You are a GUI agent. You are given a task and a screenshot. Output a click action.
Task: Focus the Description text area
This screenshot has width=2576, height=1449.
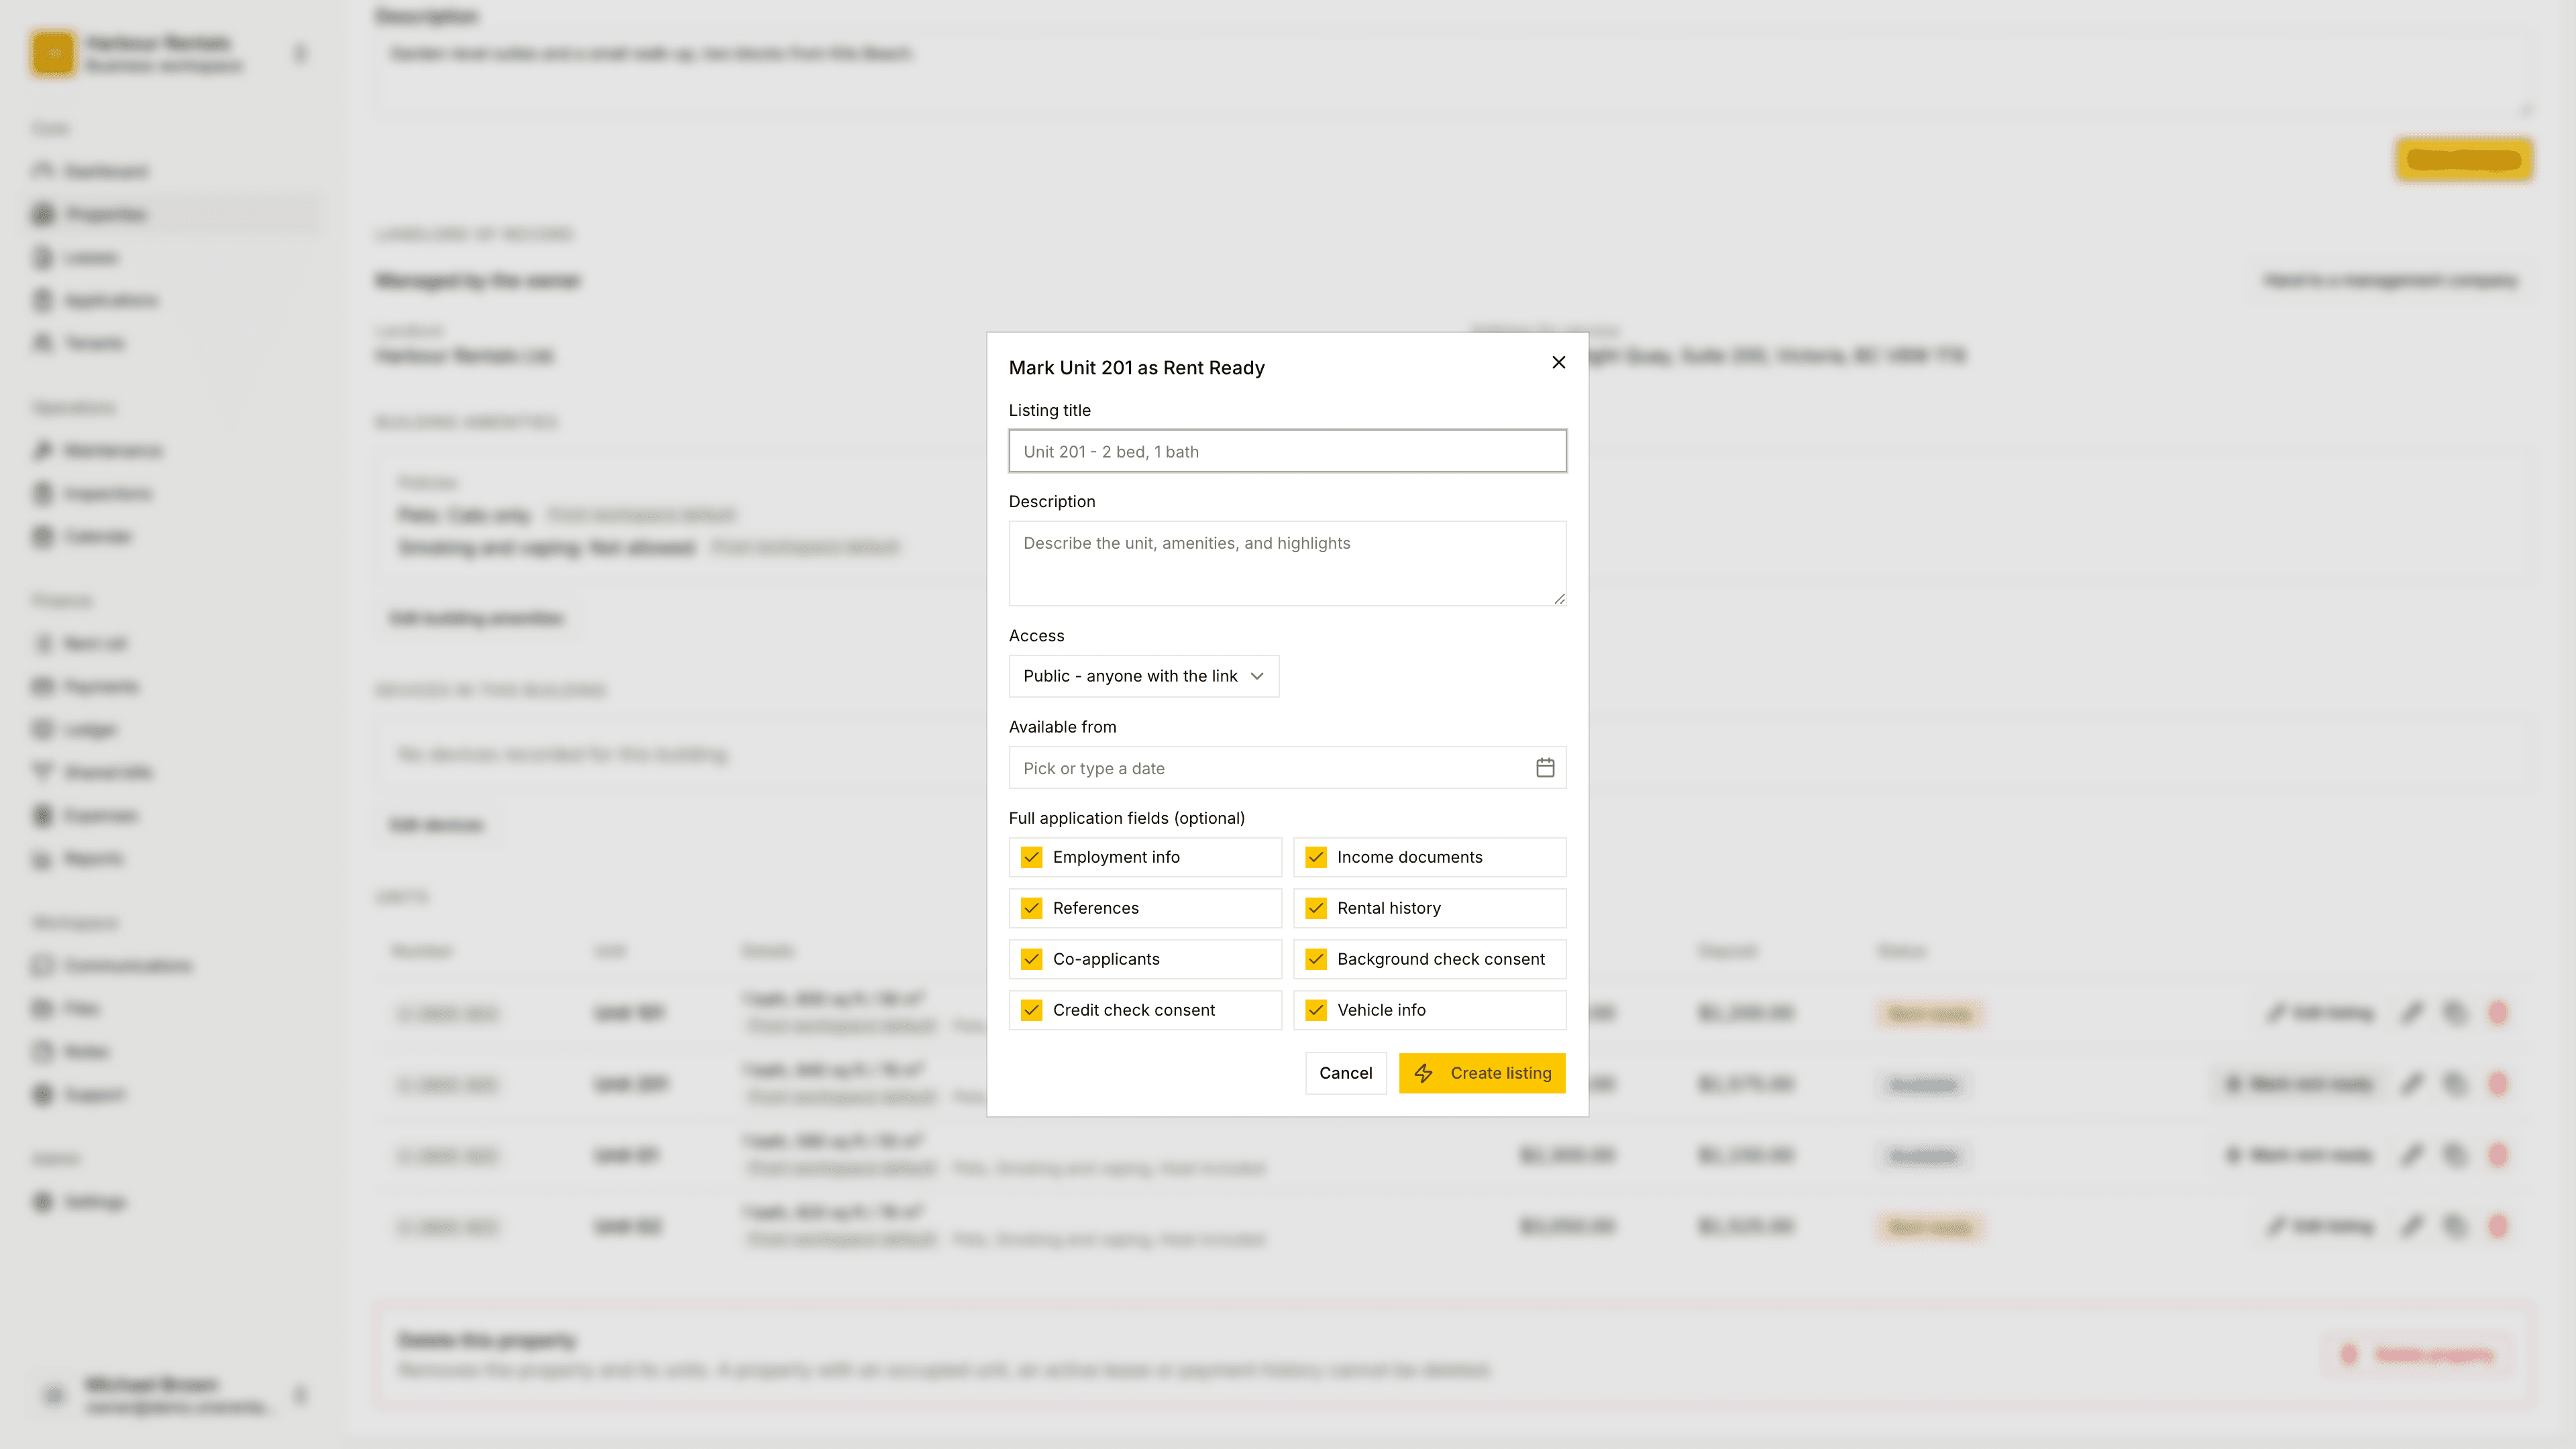click(1287, 563)
